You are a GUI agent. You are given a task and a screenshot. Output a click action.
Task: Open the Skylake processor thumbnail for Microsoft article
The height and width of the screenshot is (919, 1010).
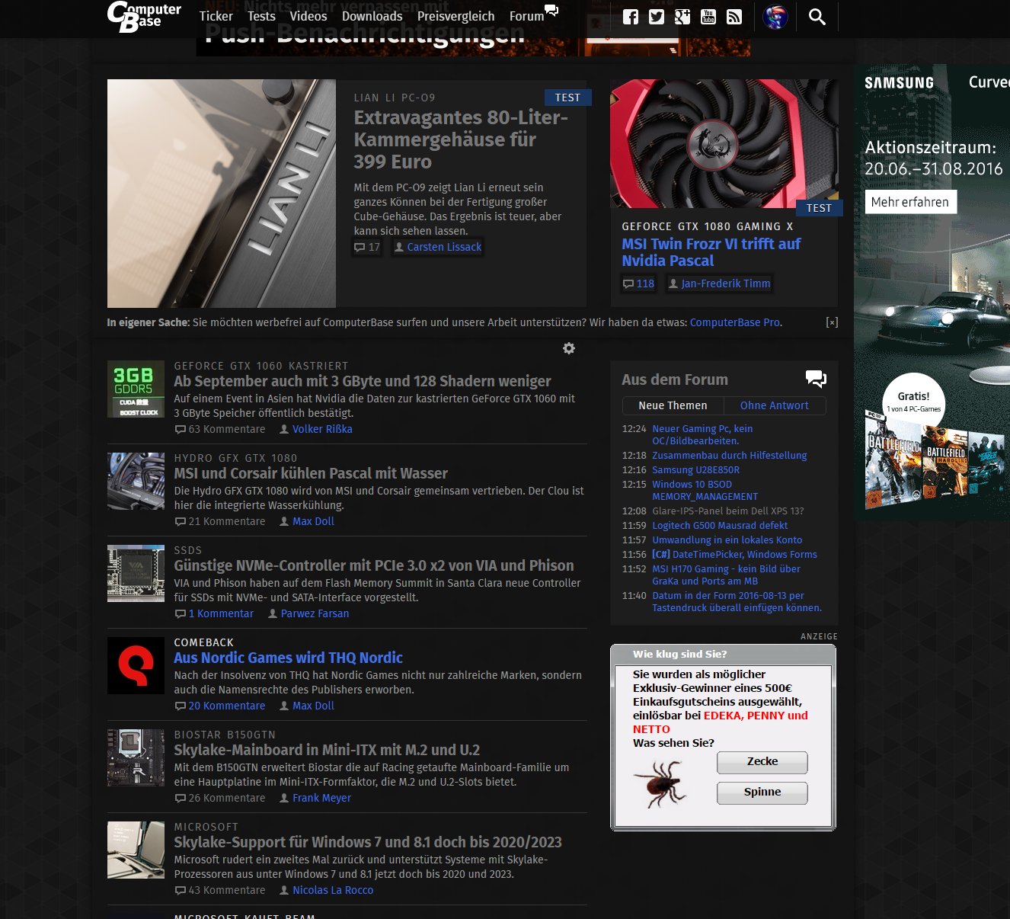coord(136,850)
